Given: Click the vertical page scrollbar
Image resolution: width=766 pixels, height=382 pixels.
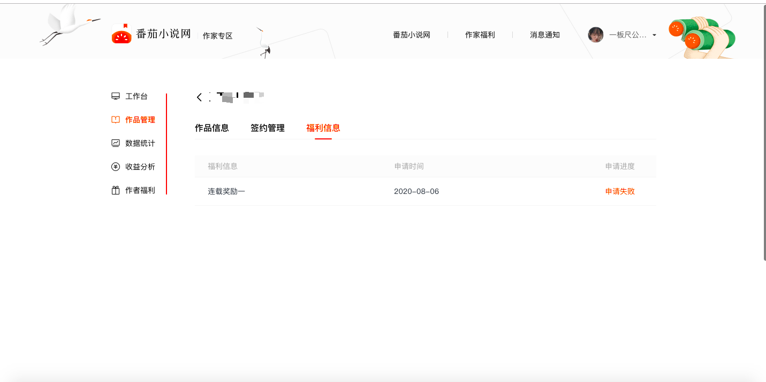Looking at the screenshot, I should click(764, 134).
